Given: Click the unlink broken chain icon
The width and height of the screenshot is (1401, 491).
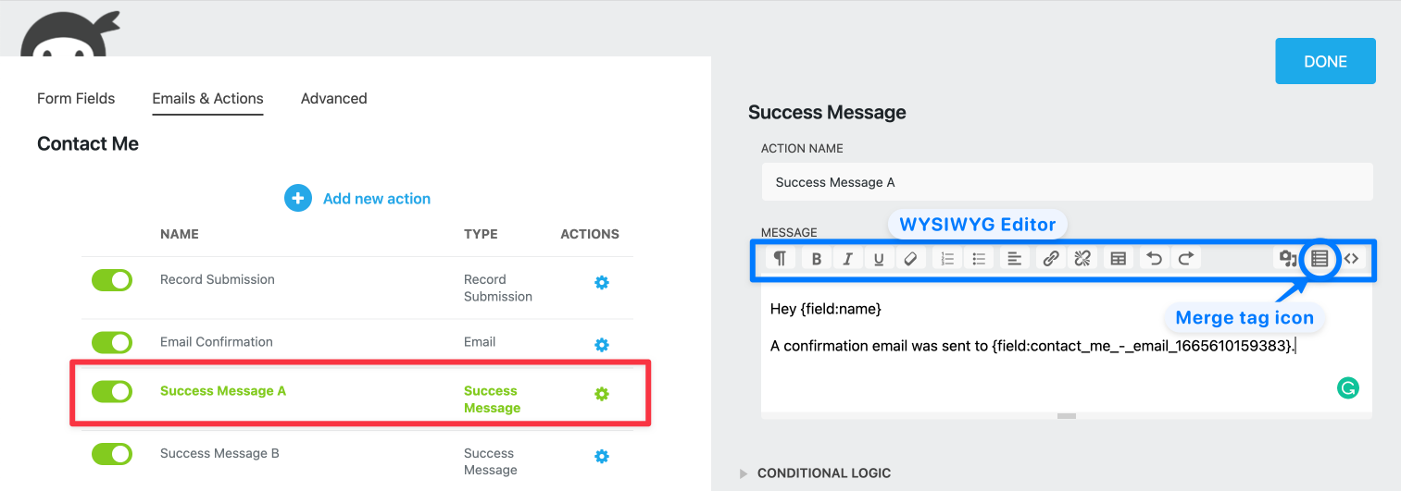Looking at the screenshot, I should pos(1082,259).
